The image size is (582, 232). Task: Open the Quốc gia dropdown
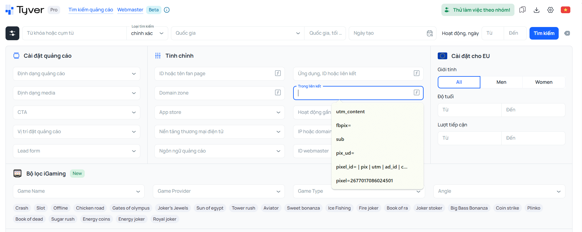click(238, 33)
